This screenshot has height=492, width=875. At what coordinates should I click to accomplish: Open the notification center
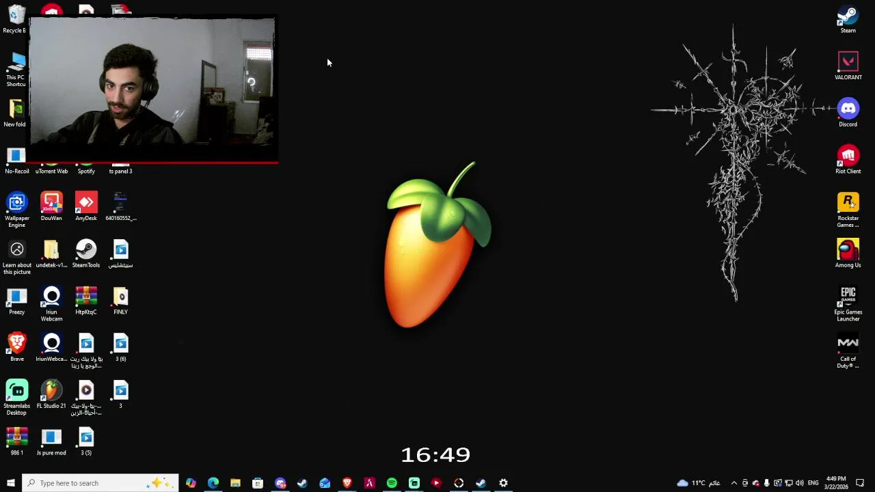point(860,483)
